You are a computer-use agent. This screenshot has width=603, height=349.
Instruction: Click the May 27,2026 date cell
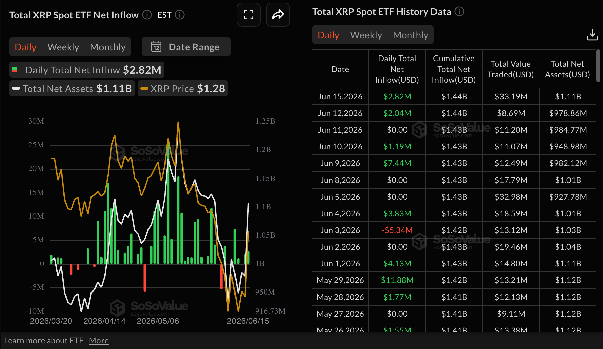340,314
